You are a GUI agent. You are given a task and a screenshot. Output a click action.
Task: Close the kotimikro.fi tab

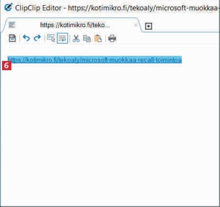(136, 25)
